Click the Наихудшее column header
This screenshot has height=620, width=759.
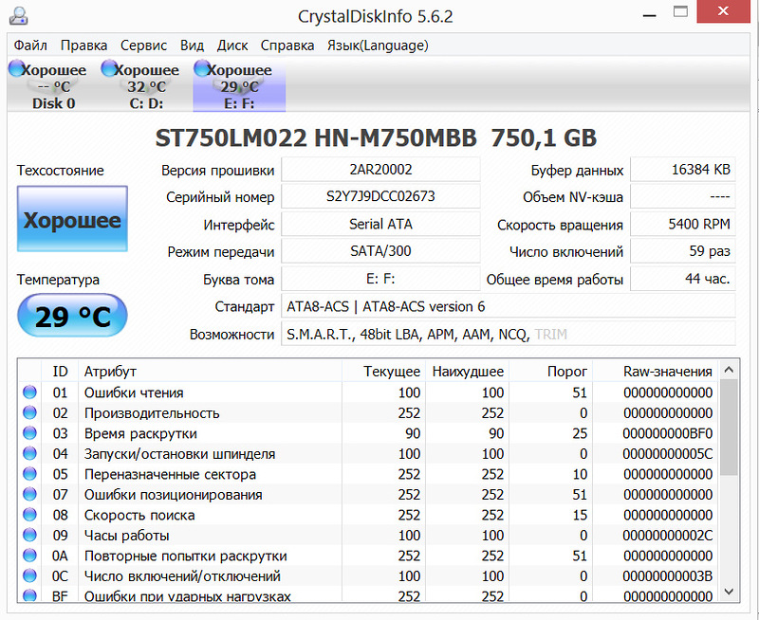[x=467, y=372]
